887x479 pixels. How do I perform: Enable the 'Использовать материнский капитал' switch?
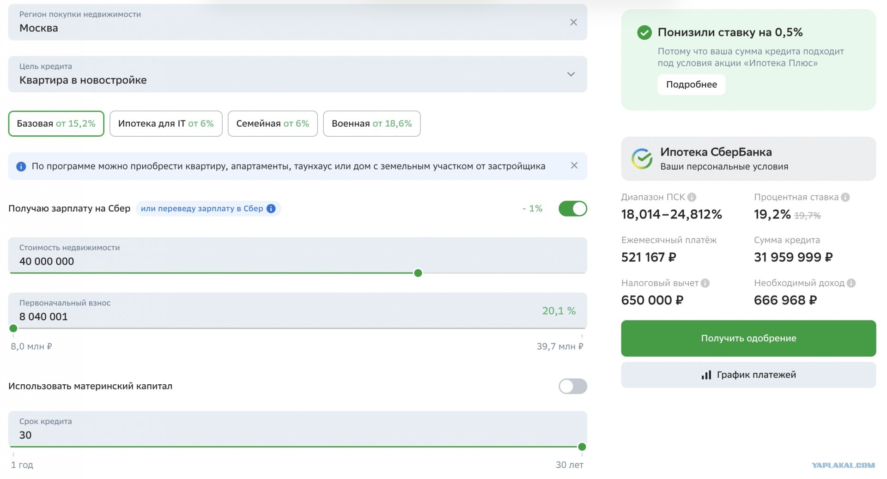point(572,386)
